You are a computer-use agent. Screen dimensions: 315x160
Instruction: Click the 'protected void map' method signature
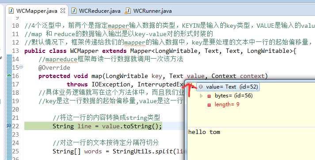tap(70, 76)
